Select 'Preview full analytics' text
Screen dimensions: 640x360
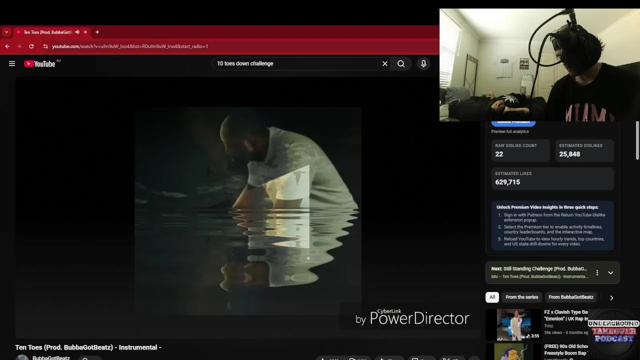point(510,131)
